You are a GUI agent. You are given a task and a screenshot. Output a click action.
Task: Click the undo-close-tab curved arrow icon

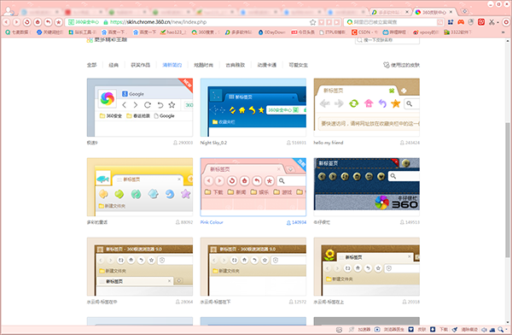click(48, 22)
